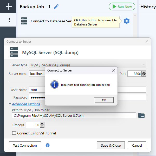Open the Server type dropdown
This screenshot has width=156, height=156.
point(87,65)
